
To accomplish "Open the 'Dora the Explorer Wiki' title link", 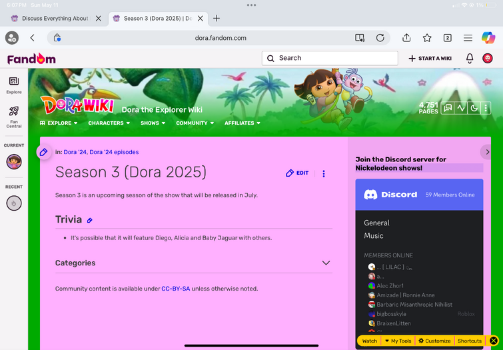I will (162, 110).
